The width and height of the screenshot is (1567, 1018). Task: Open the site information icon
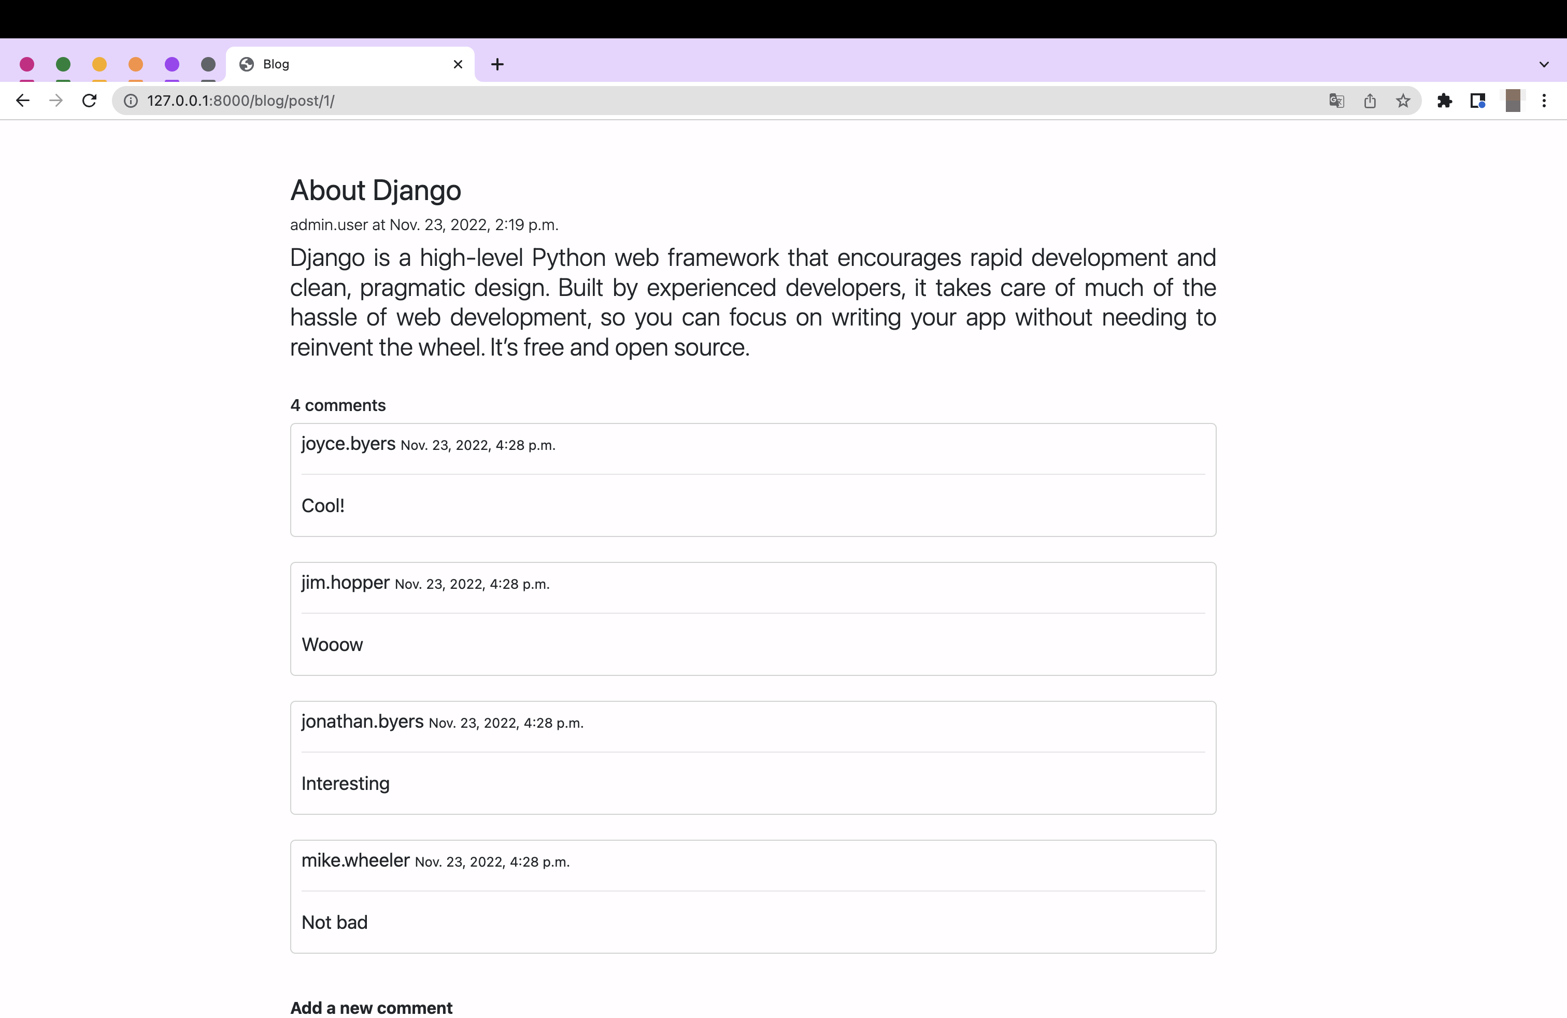pos(131,101)
